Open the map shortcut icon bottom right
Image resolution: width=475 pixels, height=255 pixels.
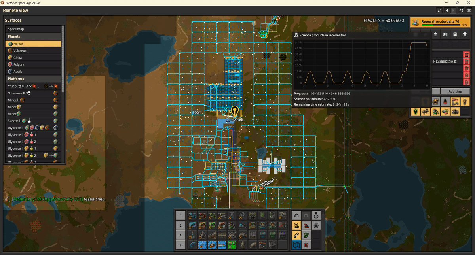coord(296,244)
